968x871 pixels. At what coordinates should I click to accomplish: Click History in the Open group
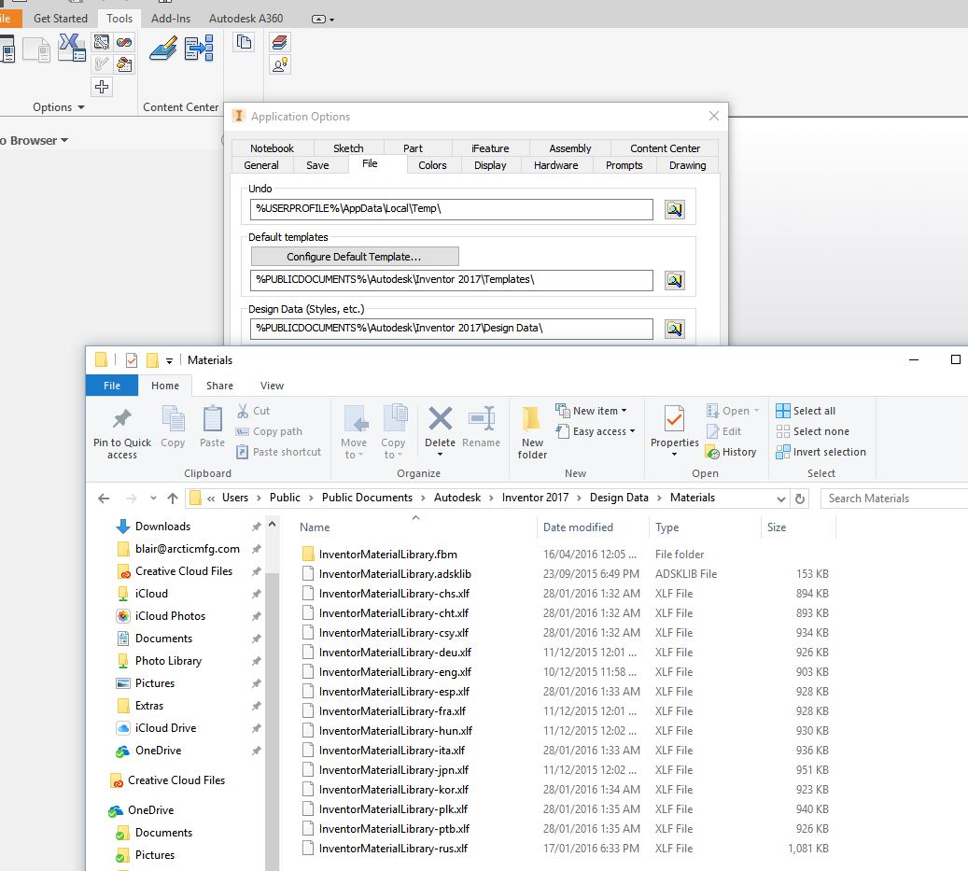[x=731, y=452]
